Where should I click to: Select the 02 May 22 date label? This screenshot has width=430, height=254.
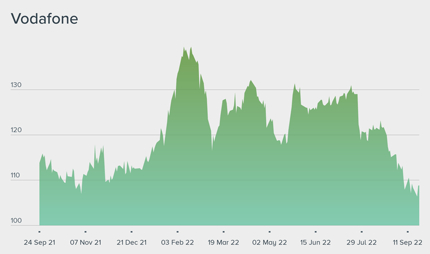coord(269,242)
